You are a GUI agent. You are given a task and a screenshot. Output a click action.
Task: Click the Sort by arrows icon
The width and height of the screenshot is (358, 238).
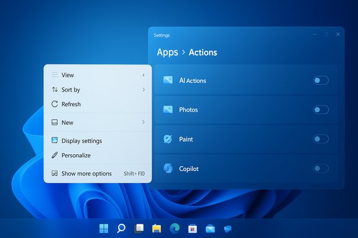point(55,89)
